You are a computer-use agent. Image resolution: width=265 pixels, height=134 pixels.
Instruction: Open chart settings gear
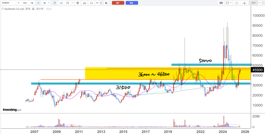coord(77,3)
